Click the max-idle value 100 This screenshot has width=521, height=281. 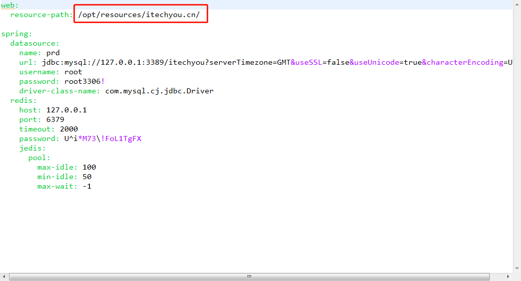click(x=89, y=167)
